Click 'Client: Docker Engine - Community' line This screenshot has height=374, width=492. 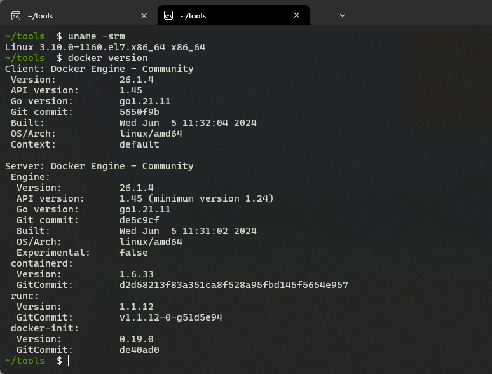click(99, 69)
